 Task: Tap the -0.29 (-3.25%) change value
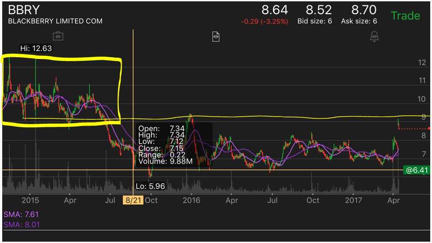pos(265,21)
